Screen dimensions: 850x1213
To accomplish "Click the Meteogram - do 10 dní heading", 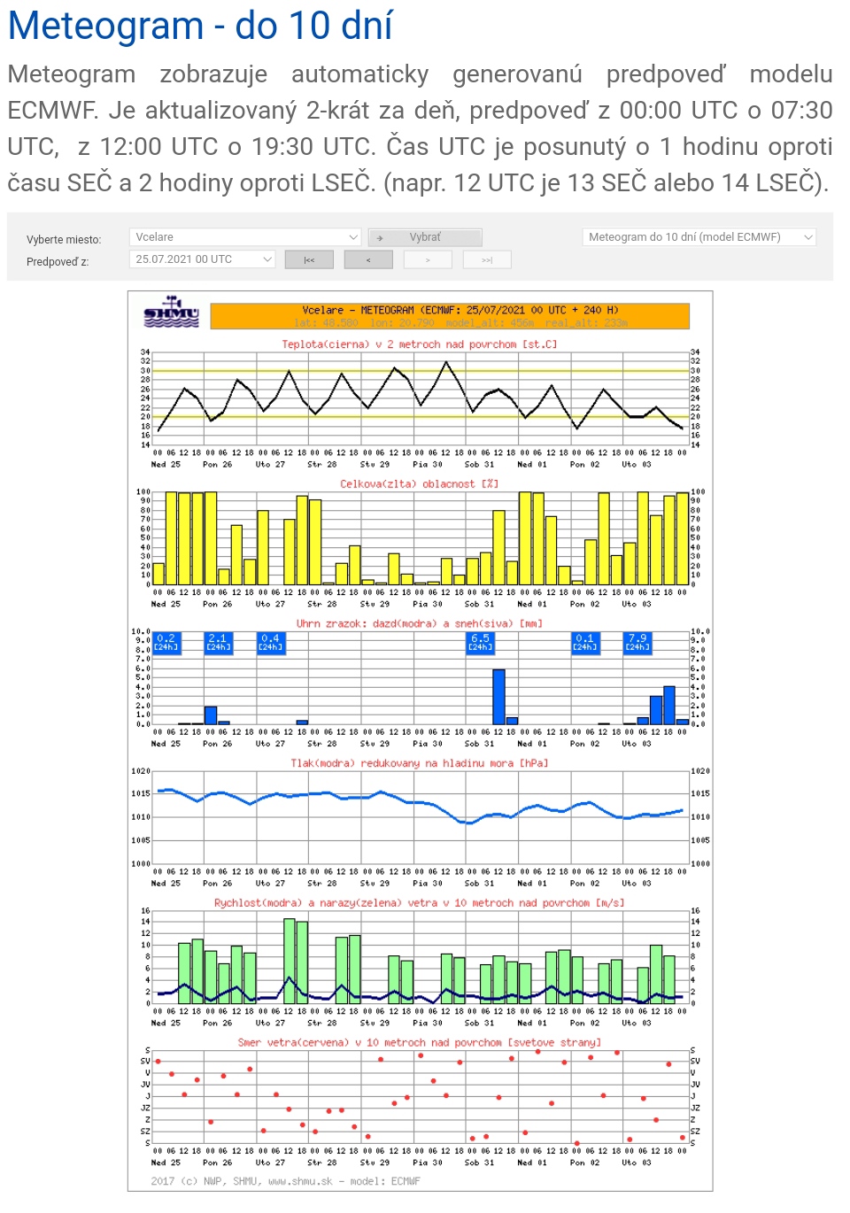I will click(x=200, y=26).
